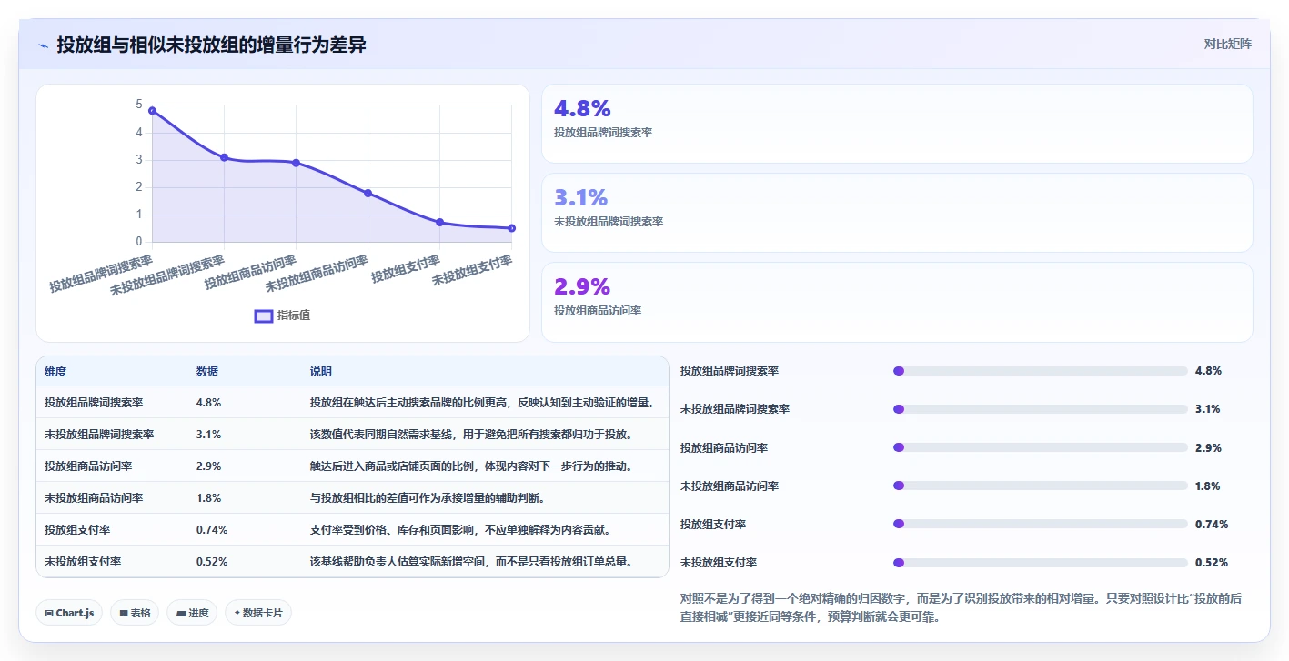The image size is (1289, 661).
Task: Click the progress bar for 未投放组支付率
Action: click(1041, 563)
